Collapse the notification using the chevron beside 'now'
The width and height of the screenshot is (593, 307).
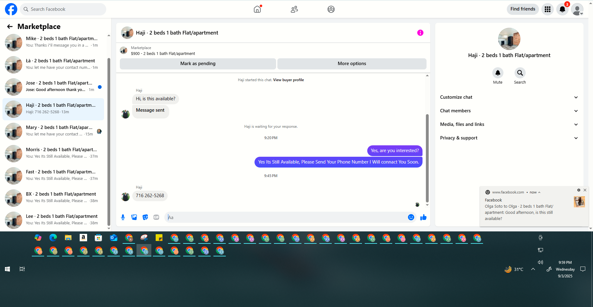coord(539,192)
